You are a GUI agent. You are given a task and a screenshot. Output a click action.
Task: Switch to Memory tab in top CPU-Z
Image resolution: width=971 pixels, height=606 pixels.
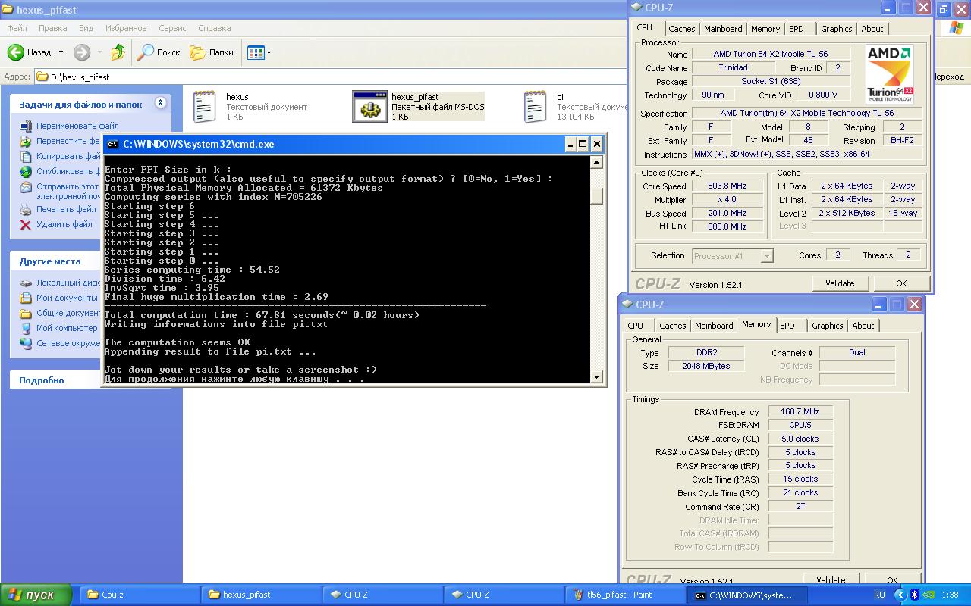[x=765, y=29]
